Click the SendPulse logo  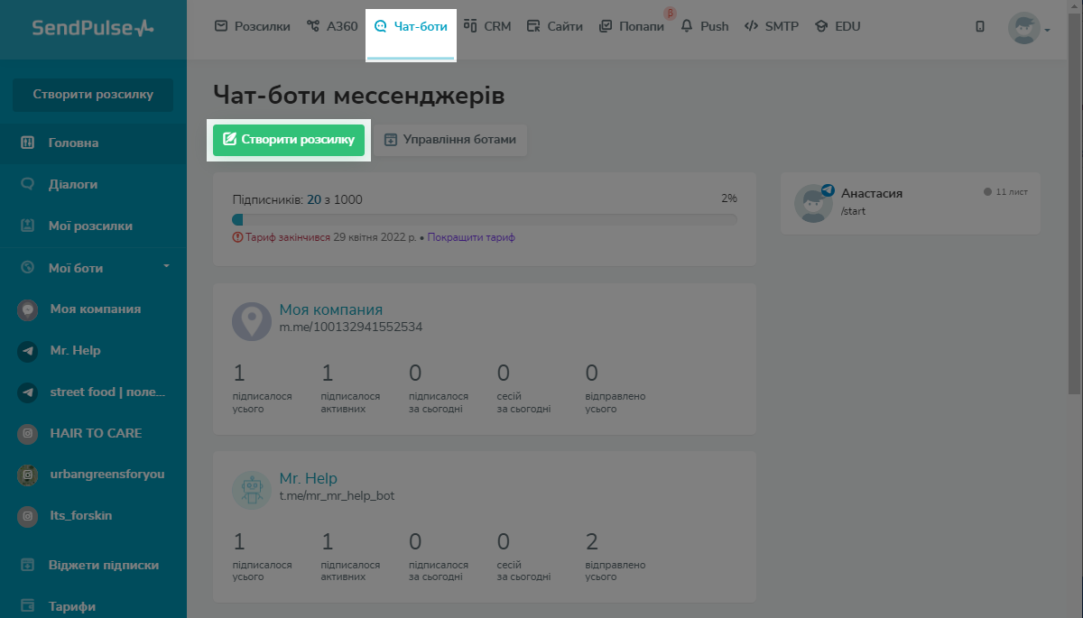[93, 28]
